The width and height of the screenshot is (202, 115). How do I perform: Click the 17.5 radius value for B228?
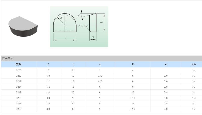(x=133, y=109)
